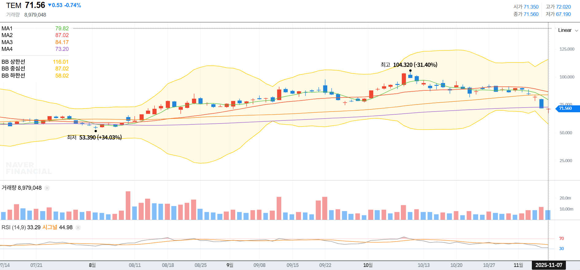Click the 종가 71.560 close price
The width and height of the screenshot is (580, 270).
526,14
